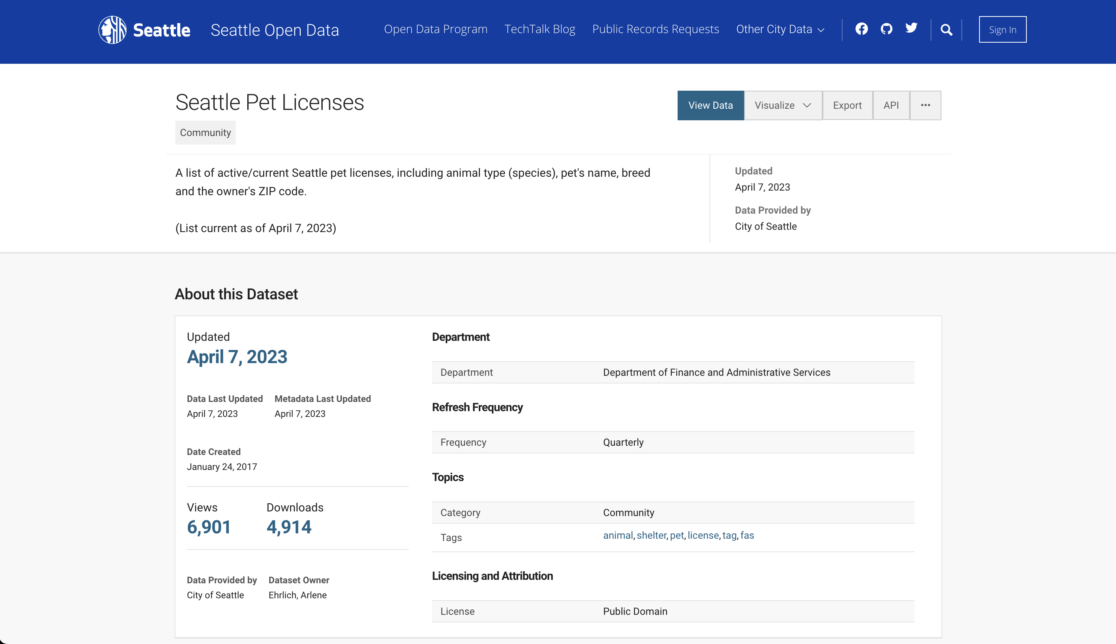
Task: Open Public Records Requests page
Action: (x=655, y=29)
